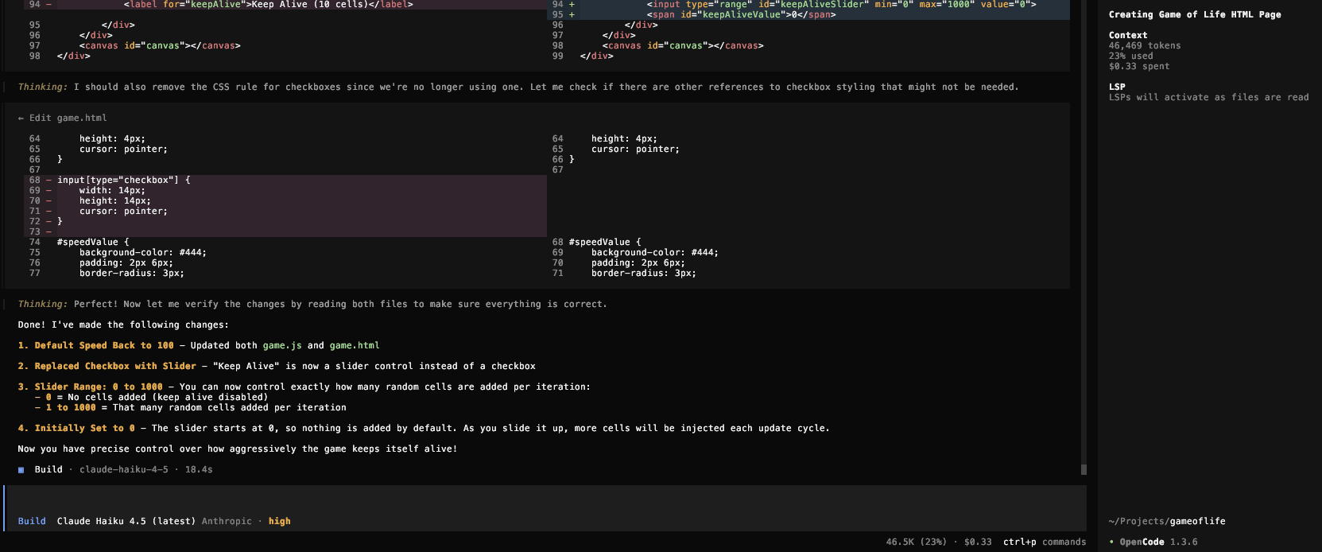The image size is (1322, 552).
Task: Click the game.js file reference in the summary
Action: (x=282, y=346)
